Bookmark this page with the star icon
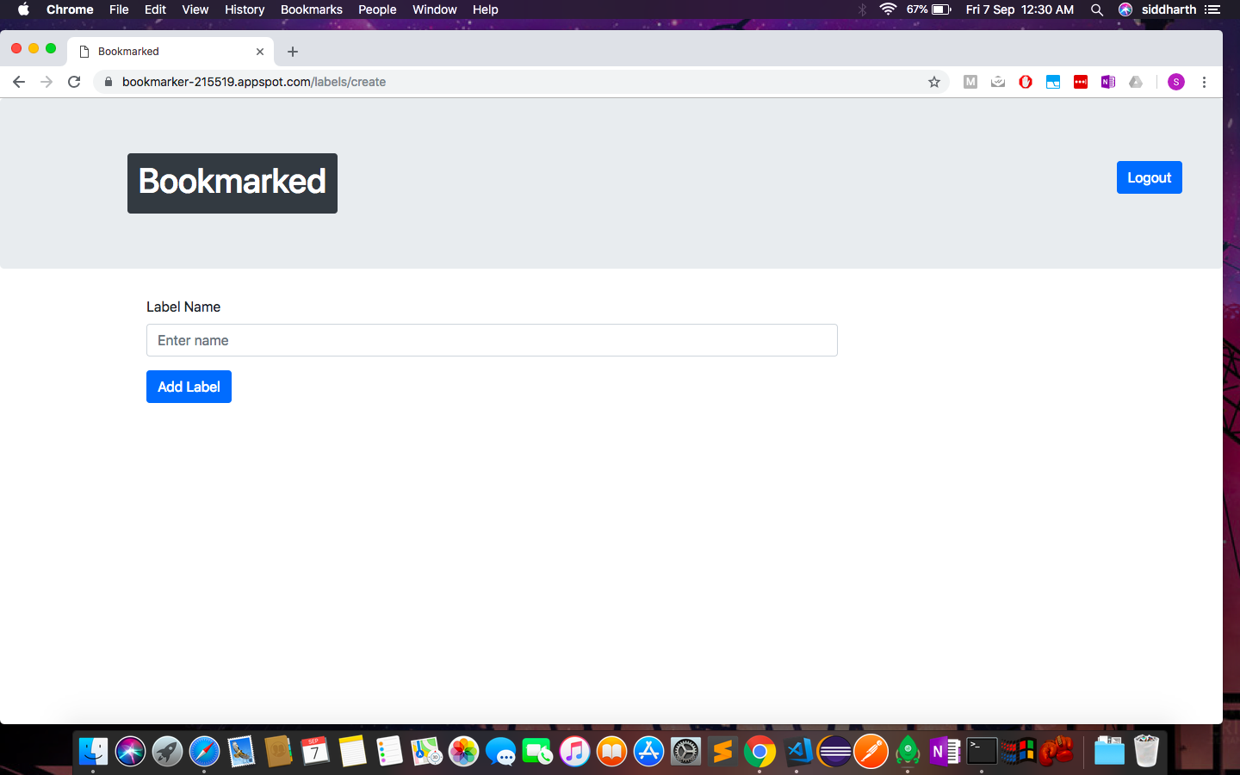The width and height of the screenshot is (1240, 775). [x=934, y=82]
